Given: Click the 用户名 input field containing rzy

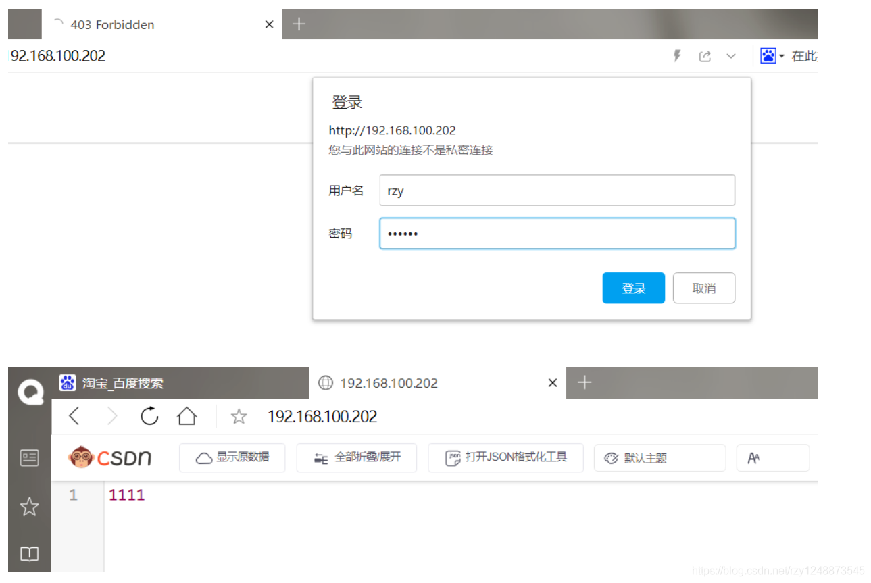Looking at the screenshot, I should click(557, 191).
